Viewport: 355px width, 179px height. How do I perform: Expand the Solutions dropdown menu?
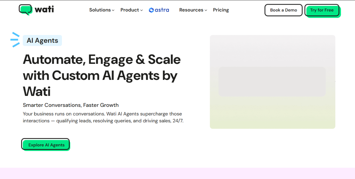pos(101,10)
